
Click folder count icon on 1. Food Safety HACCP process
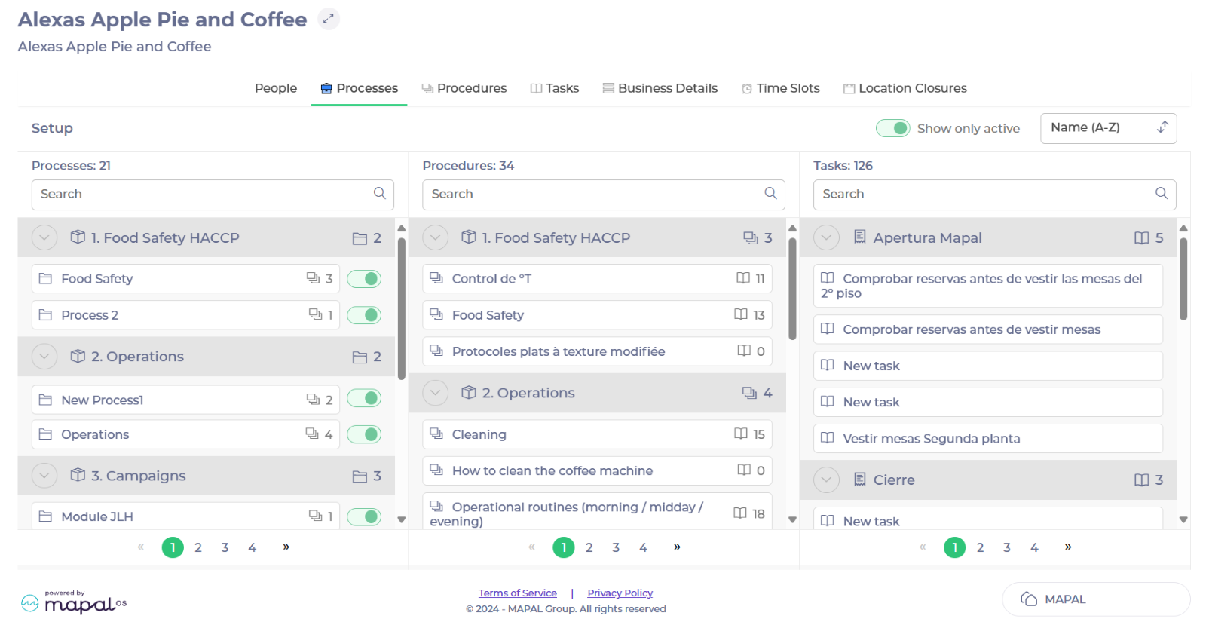pos(360,238)
